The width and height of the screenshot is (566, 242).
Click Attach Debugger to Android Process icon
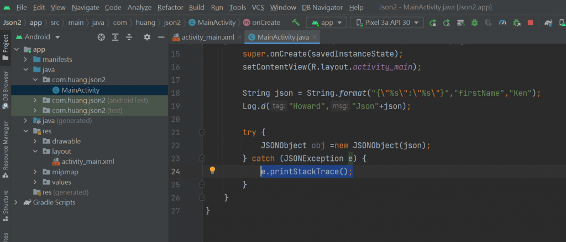516,23
